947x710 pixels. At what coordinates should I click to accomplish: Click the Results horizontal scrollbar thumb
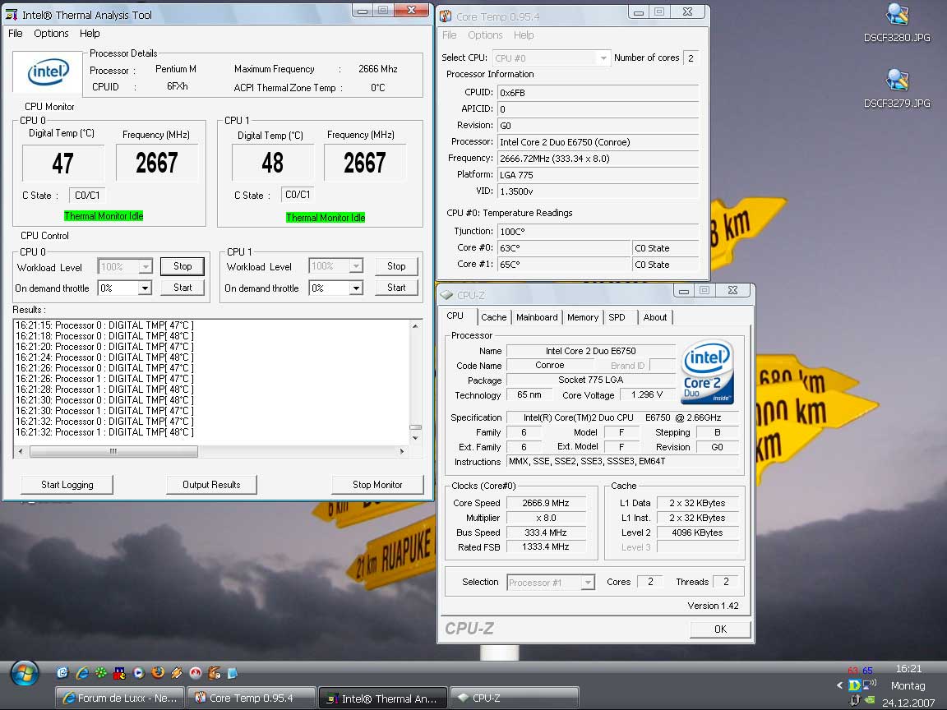[113, 451]
